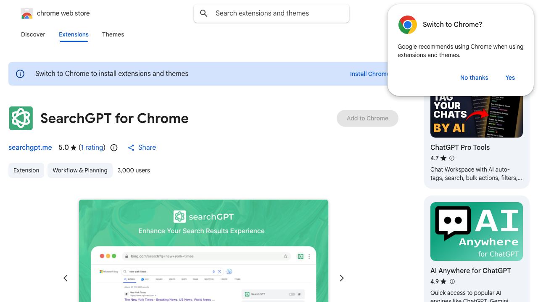Click the info icon beside 4.7 rating
The image size is (538, 302).
coord(452,158)
